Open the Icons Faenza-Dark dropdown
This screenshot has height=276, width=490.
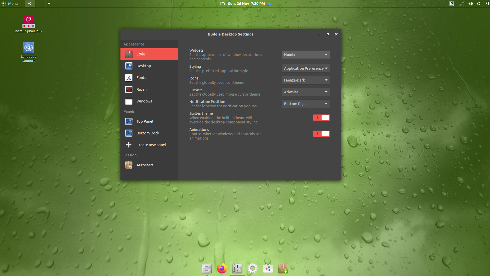click(x=305, y=80)
